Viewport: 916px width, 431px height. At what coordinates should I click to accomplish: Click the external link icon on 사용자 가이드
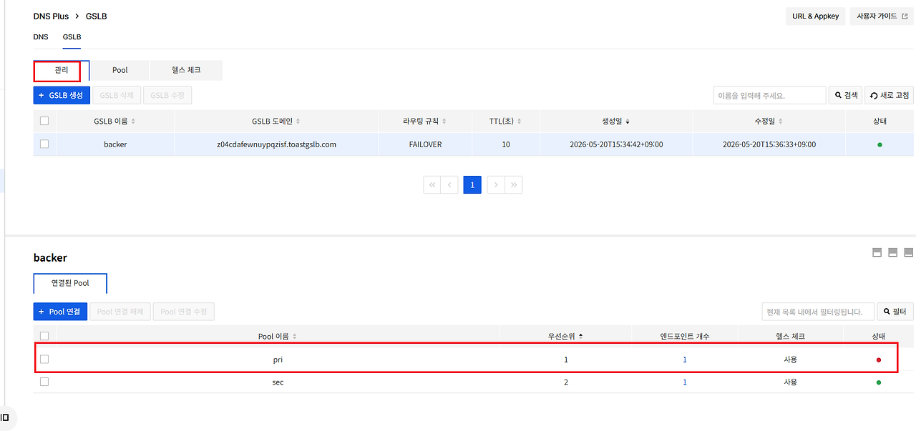(x=904, y=16)
